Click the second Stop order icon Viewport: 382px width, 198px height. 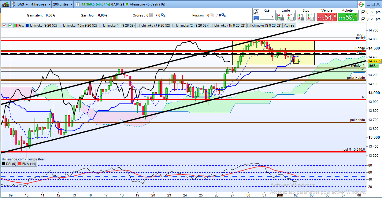pos(310,17)
